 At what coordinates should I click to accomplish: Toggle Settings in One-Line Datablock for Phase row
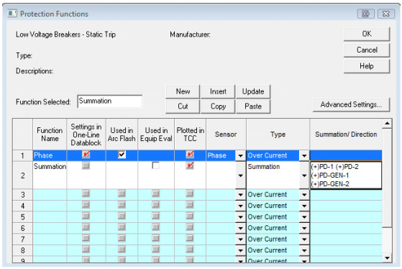86,155
